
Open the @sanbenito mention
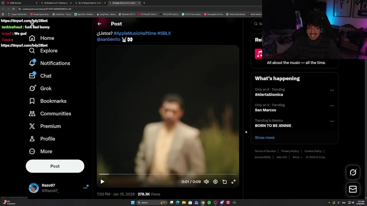tap(108, 39)
